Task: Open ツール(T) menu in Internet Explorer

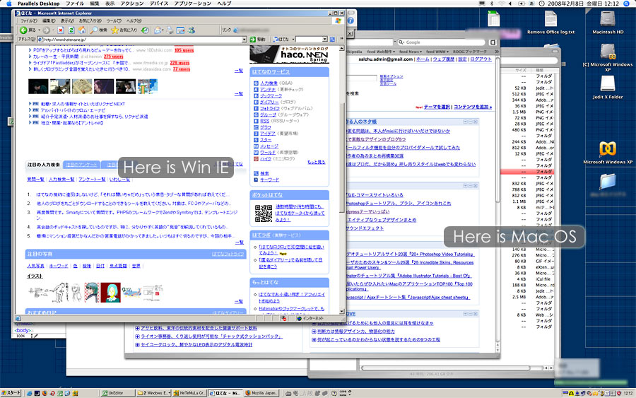Action: point(114,21)
